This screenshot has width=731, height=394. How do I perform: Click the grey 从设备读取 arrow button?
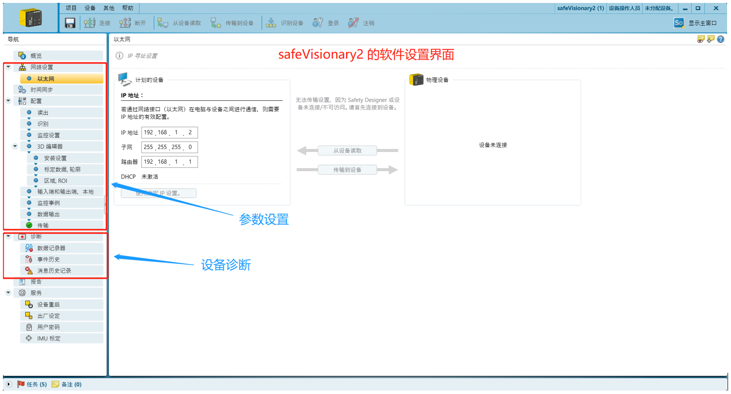[x=347, y=151]
